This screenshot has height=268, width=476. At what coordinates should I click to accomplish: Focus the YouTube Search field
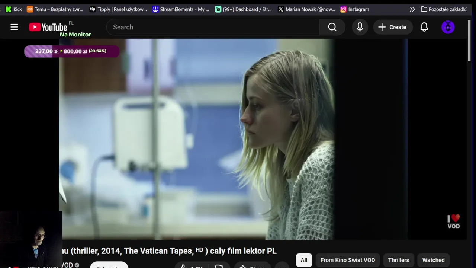[213, 27]
